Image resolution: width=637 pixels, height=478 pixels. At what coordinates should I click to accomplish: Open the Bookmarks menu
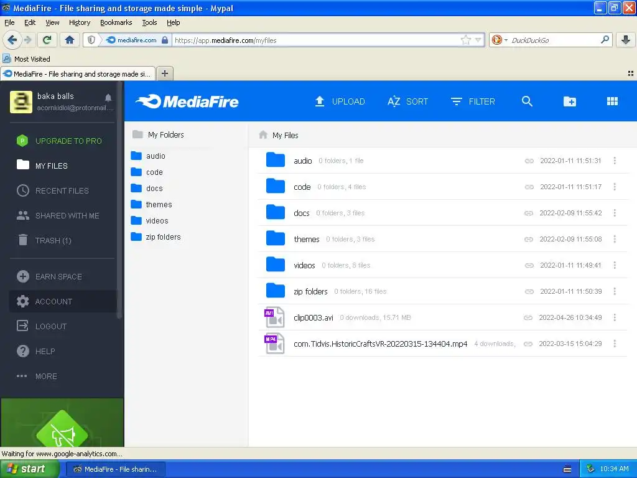pos(116,22)
